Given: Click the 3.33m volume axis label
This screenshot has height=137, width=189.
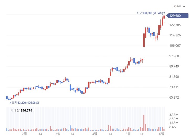Looking at the screenshot, I should pyautogui.click(x=174, y=115).
